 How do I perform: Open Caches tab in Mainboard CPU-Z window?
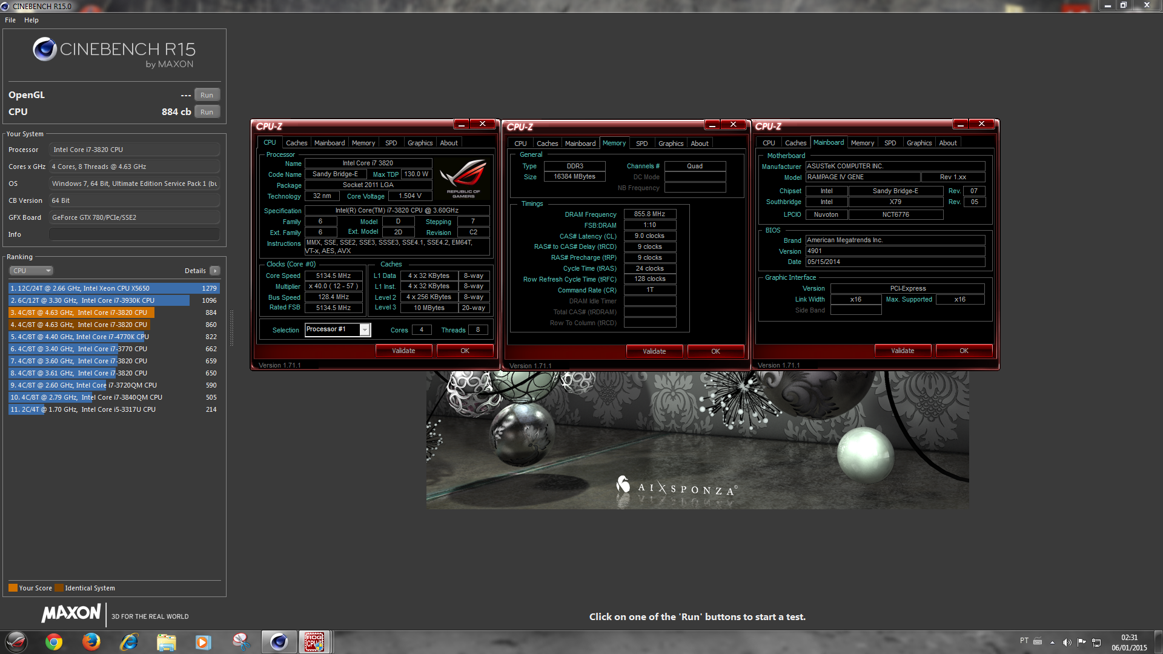[795, 143]
